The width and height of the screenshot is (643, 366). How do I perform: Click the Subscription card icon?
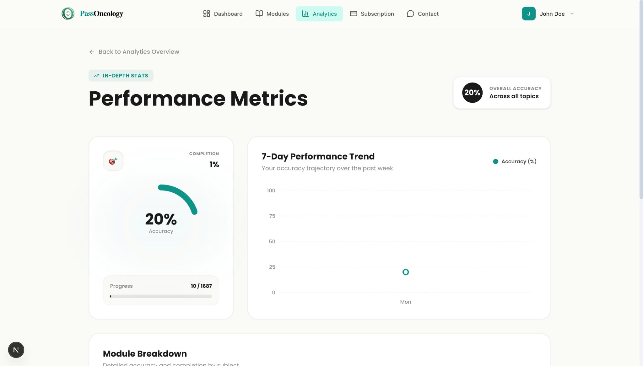pos(354,13)
